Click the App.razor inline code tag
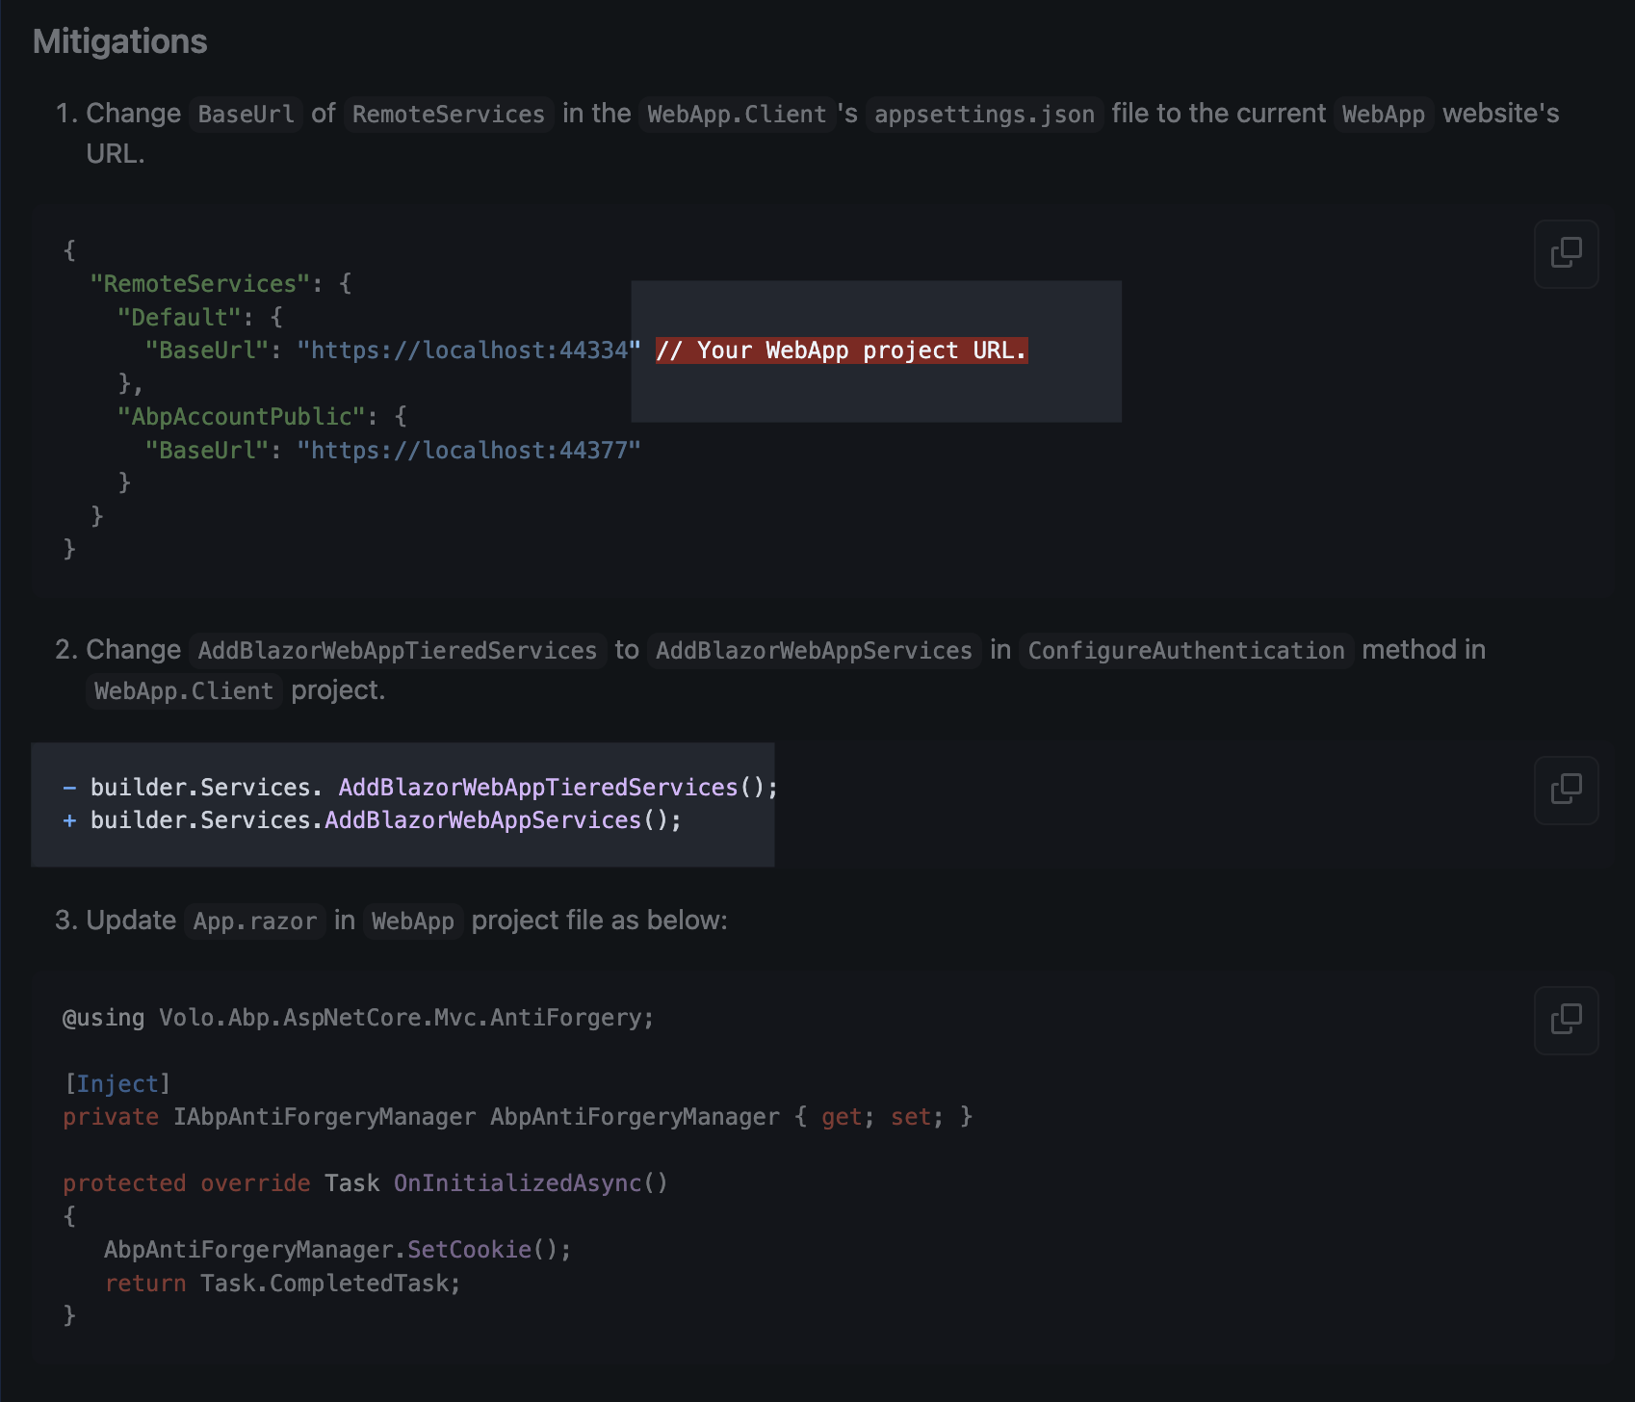 254,922
